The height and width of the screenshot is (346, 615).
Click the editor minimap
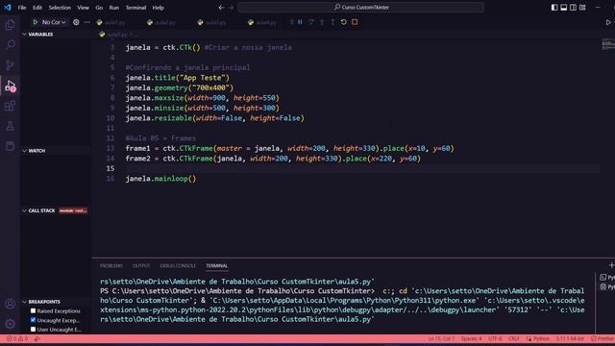608,44
